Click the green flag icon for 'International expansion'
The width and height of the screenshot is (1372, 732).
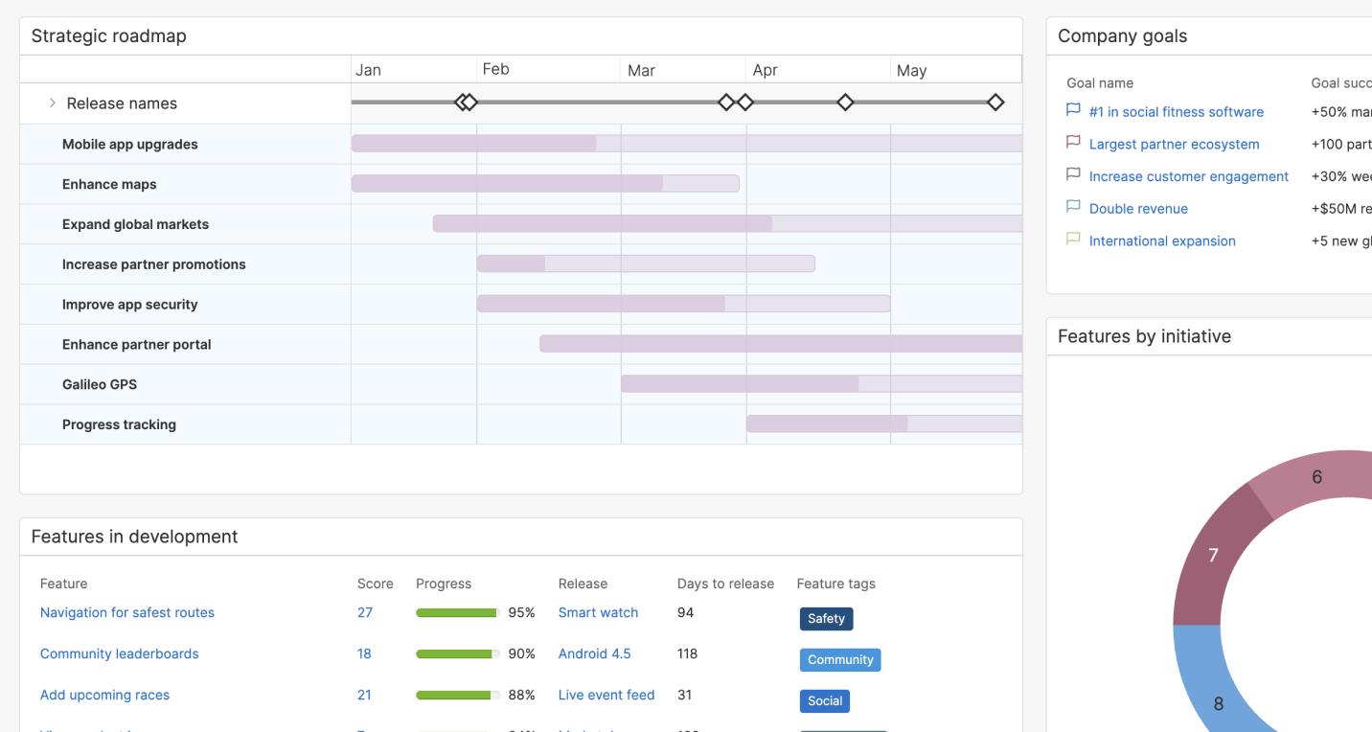[x=1072, y=239]
